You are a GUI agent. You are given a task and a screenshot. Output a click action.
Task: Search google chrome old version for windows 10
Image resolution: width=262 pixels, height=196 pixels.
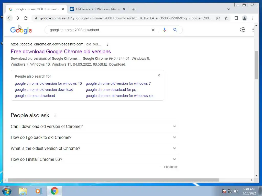pyautogui.click(x=48, y=83)
